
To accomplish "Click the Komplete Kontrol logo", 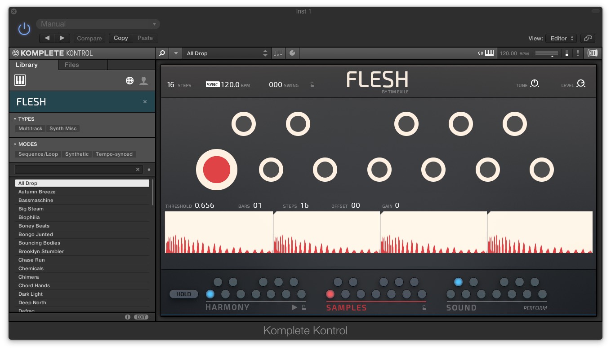I will pyautogui.click(x=52, y=53).
